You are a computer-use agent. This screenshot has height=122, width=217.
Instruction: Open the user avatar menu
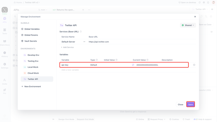coord(213,2)
